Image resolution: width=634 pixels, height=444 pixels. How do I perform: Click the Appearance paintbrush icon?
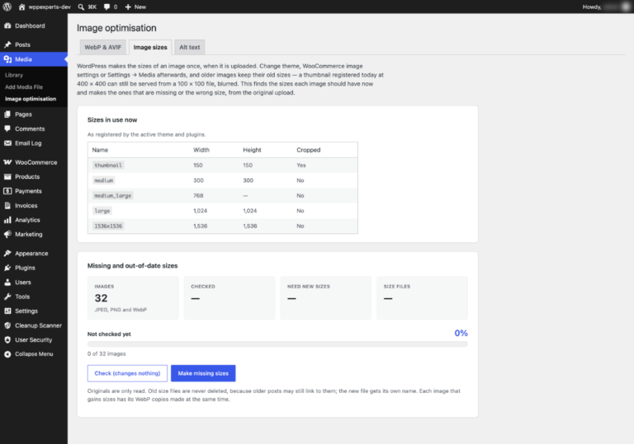[x=7, y=254]
